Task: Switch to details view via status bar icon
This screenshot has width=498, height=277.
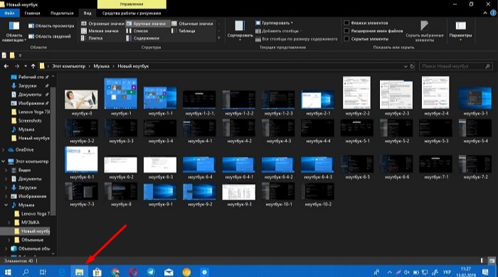Action: (x=482, y=261)
